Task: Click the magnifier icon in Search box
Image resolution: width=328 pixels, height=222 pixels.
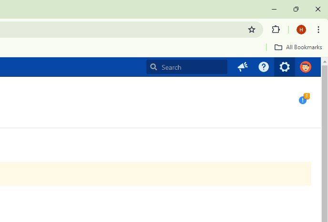Action: tap(154, 67)
